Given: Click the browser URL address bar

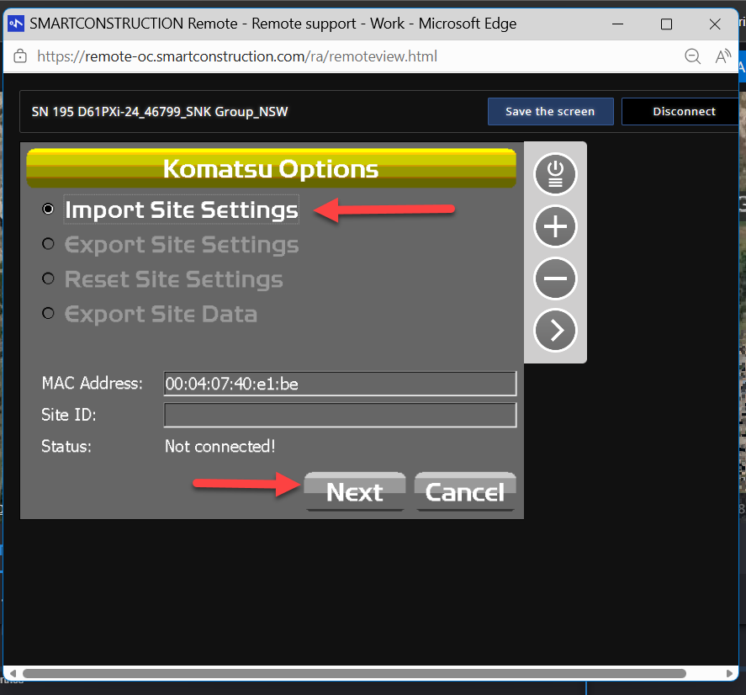Looking at the screenshot, I should point(237,56).
